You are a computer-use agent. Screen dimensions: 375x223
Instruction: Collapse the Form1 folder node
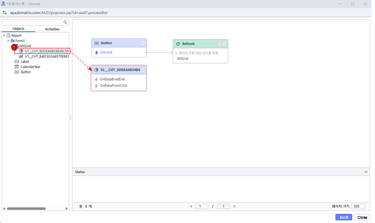8,41
